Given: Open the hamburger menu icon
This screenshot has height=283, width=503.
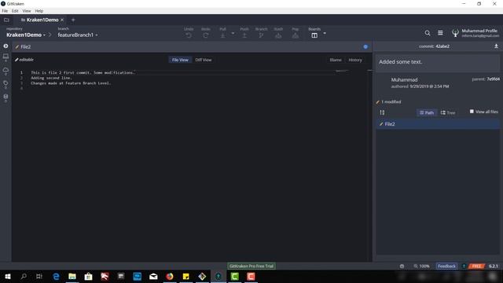Looking at the screenshot, I should (440, 33).
